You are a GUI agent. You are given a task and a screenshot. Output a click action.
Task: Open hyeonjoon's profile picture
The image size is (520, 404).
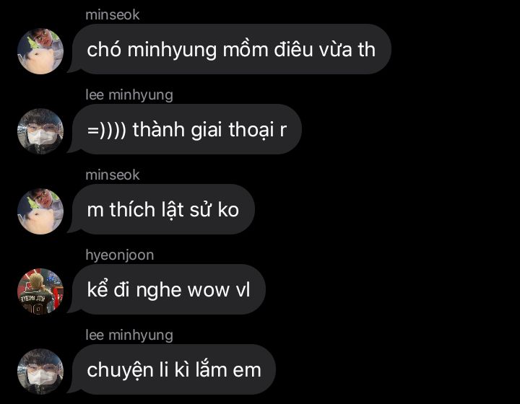pos(40,291)
